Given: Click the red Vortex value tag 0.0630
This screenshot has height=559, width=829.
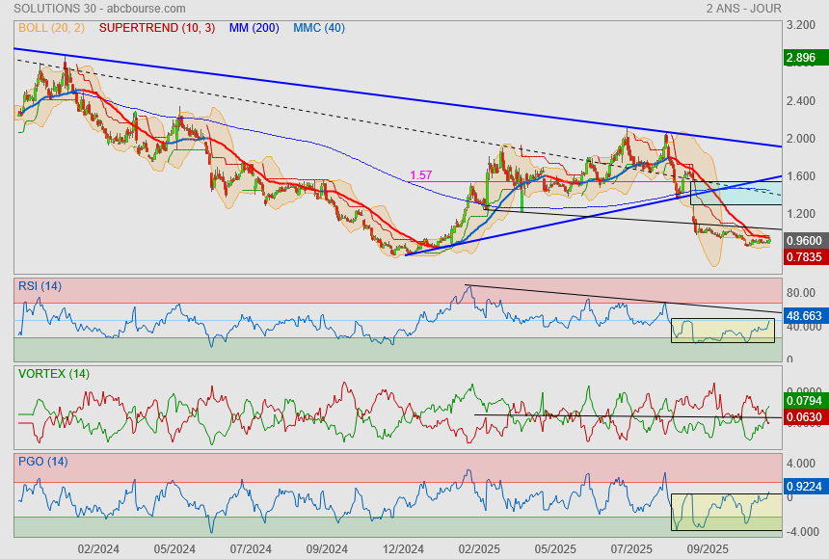Looking at the screenshot, I should [x=803, y=417].
